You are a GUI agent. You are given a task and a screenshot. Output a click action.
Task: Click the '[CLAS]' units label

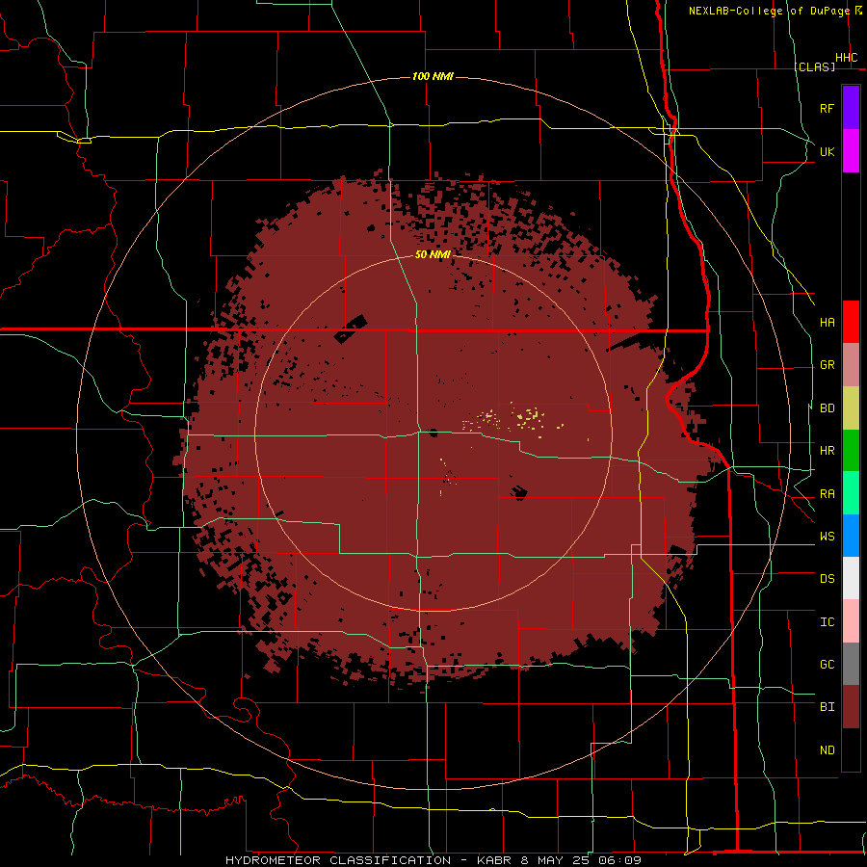point(814,66)
